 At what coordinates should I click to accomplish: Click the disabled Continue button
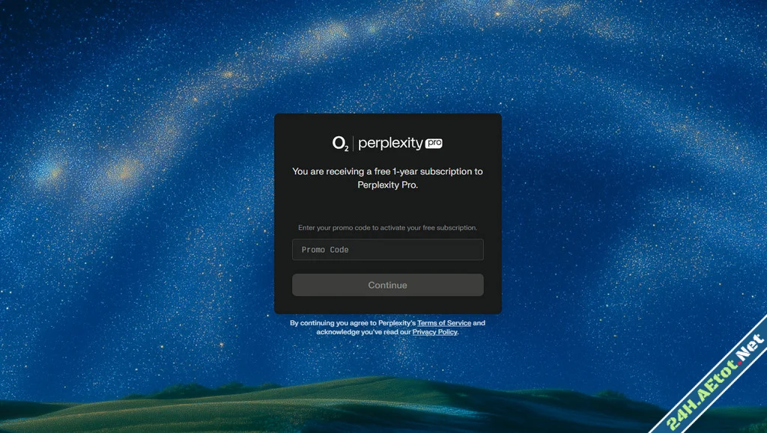click(x=387, y=285)
